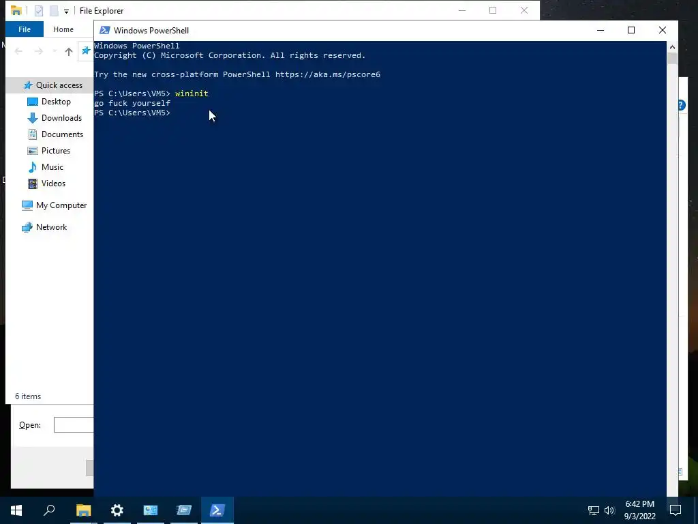698x524 pixels.
Task: Maximize the File Explorer window
Action: pos(493,10)
